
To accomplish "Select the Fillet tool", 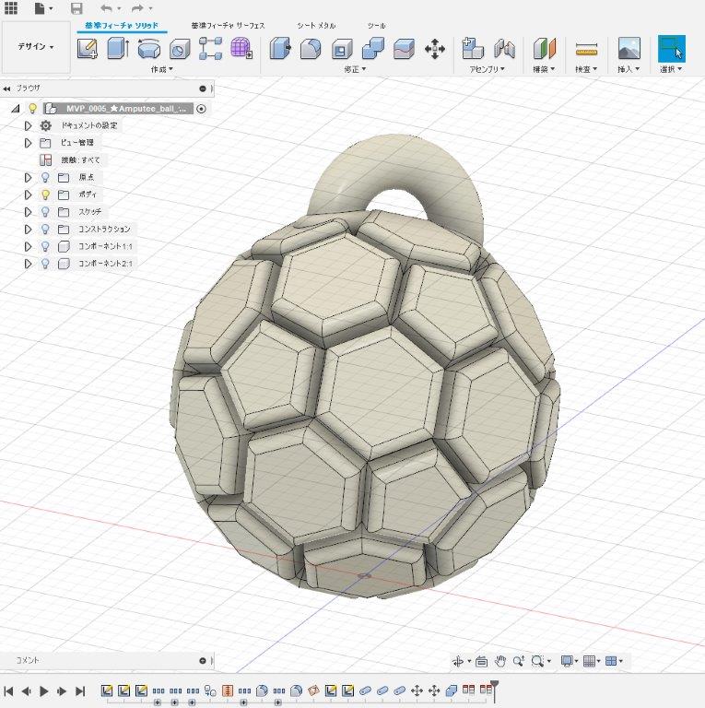I will [x=311, y=49].
